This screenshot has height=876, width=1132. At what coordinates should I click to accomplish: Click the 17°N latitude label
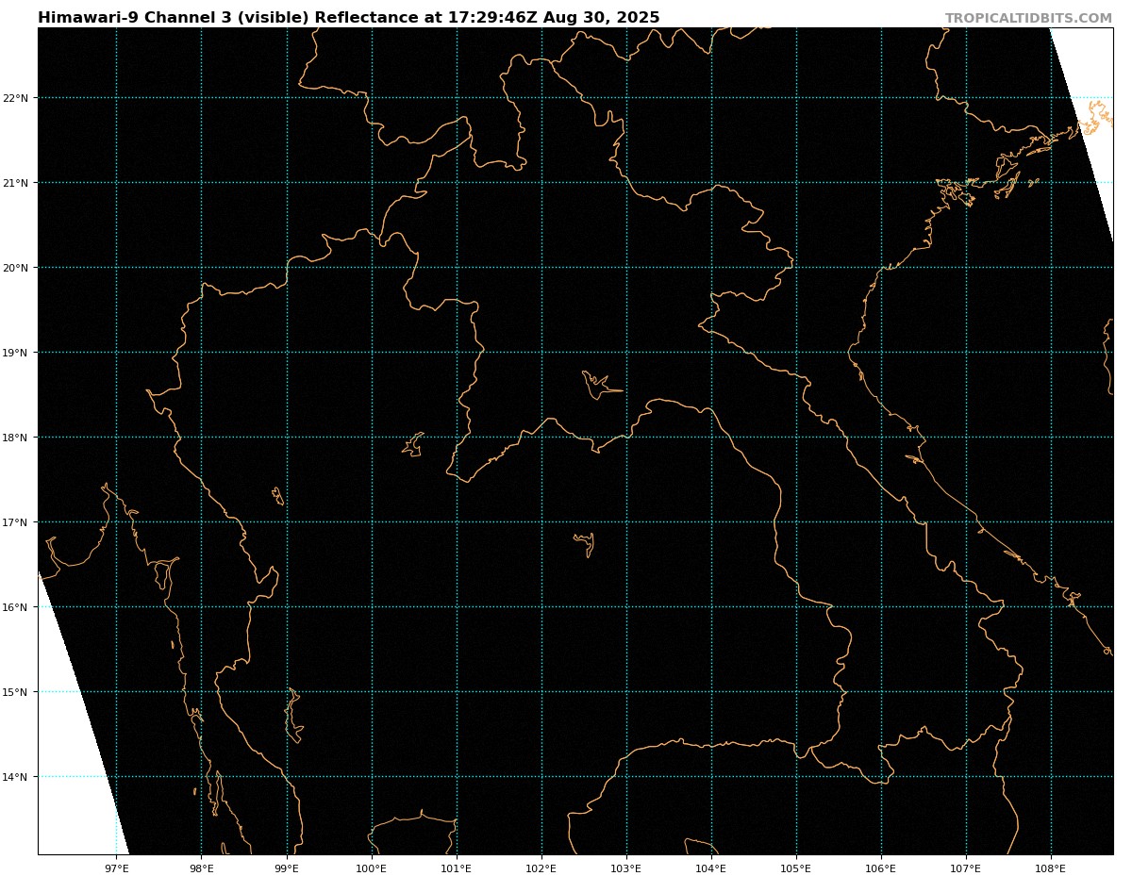(x=16, y=522)
